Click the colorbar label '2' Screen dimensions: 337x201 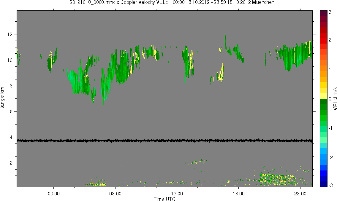330,40
